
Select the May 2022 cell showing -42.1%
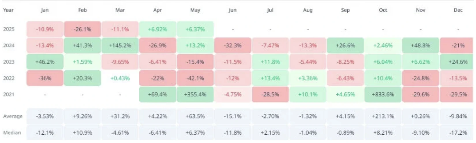click(x=195, y=78)
